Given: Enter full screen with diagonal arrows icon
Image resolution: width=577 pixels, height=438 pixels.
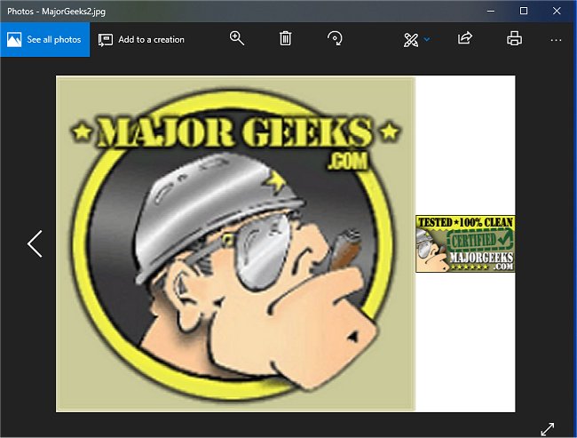Looking at the screenshot, I should [x=547, y=429].
